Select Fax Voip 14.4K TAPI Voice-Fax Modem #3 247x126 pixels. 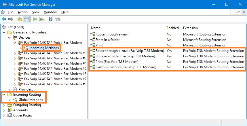pyautogui.click(x=55, y=58)
